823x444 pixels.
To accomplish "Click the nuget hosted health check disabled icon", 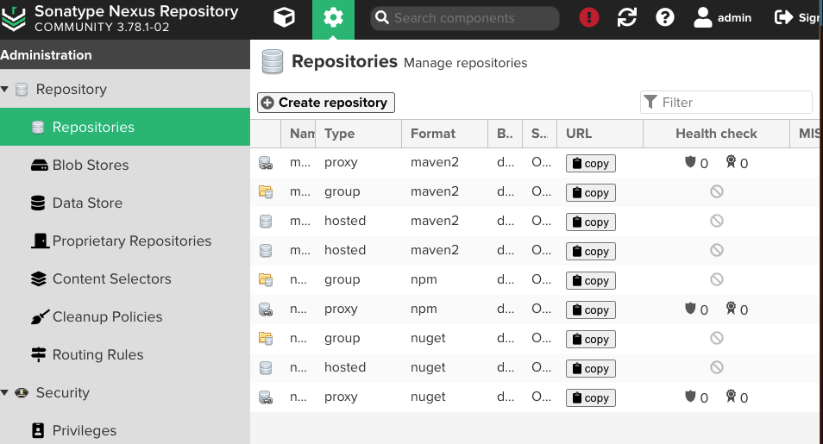I will (x=716, y=367).
